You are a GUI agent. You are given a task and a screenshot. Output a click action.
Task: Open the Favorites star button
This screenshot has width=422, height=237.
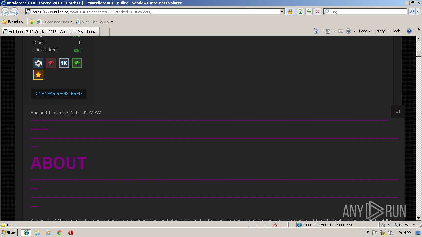[13, 22]
